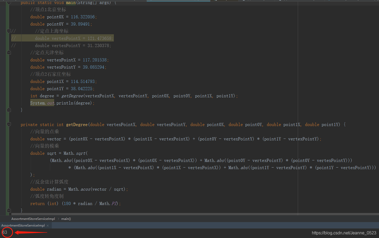Click the value 39.085294 of vertexPointY

coord(94,67)
